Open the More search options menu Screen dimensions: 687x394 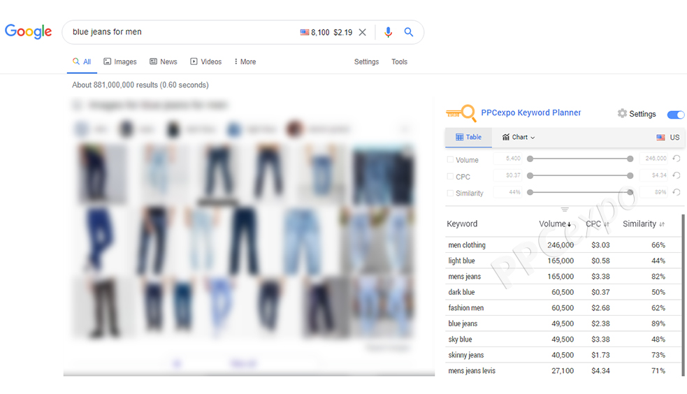click(x=245, y=61)
